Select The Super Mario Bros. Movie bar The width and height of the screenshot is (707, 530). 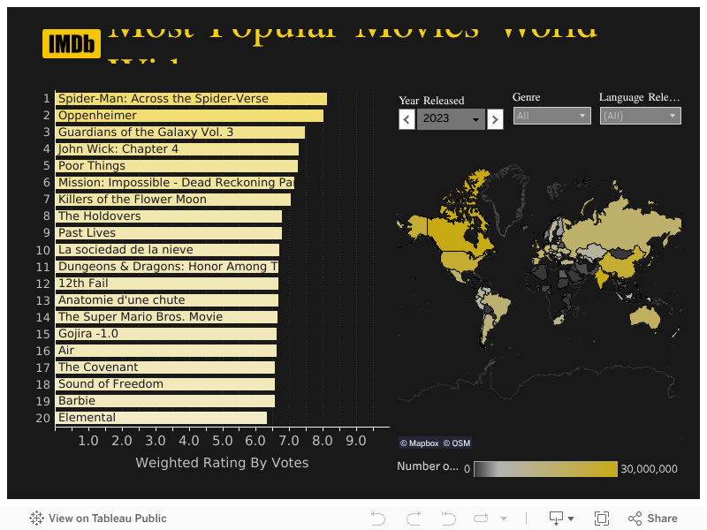[166, 317]
